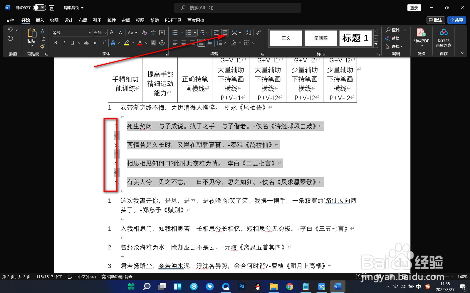Image resolution: width=470 pixels, height=293 pixels.
Task: Toggle underline formatting
Action: click(73, 43)
